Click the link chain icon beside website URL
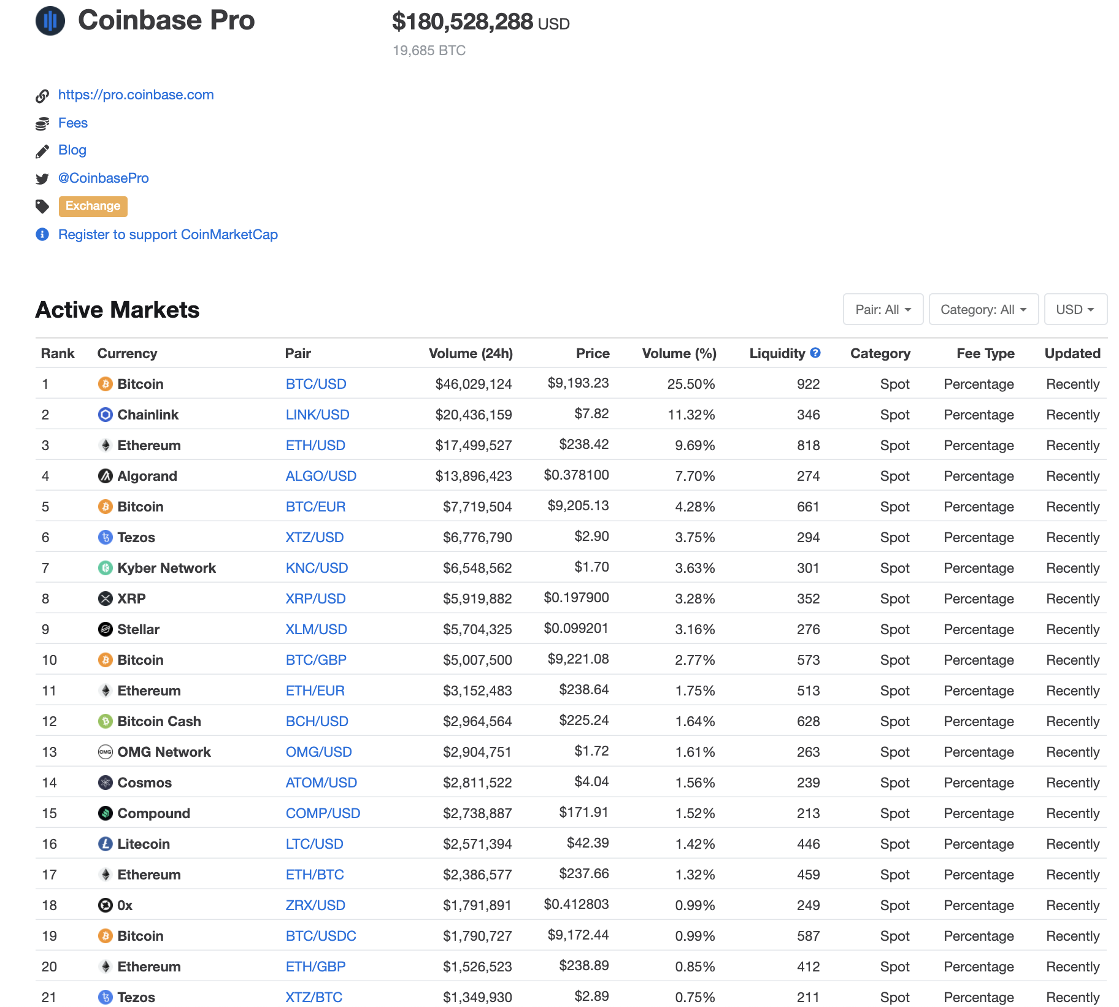The image size is (1119, 1007). pyautogui.click(x=42, y=96)
